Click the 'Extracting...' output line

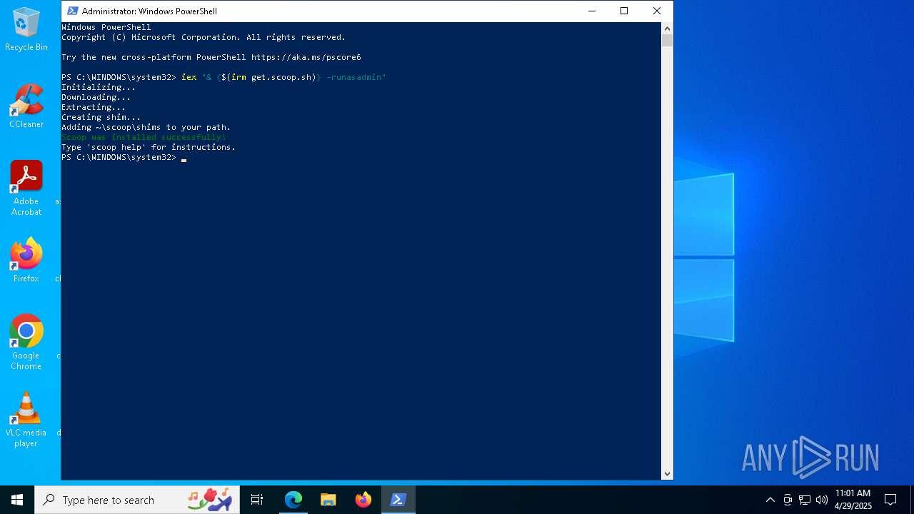[94, 107]
